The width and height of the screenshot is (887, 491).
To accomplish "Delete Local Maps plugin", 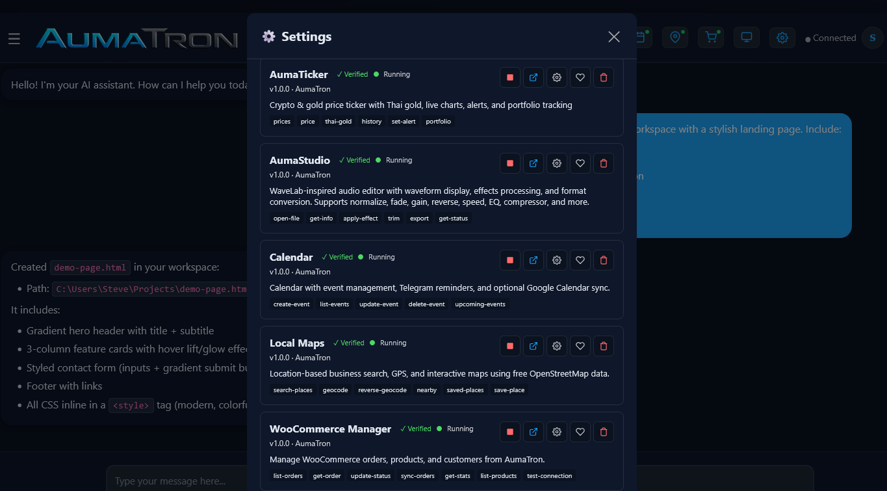I will tap(604, 346).
